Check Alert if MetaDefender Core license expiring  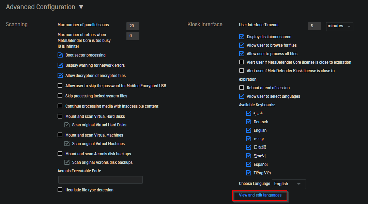tap(242, 62)
